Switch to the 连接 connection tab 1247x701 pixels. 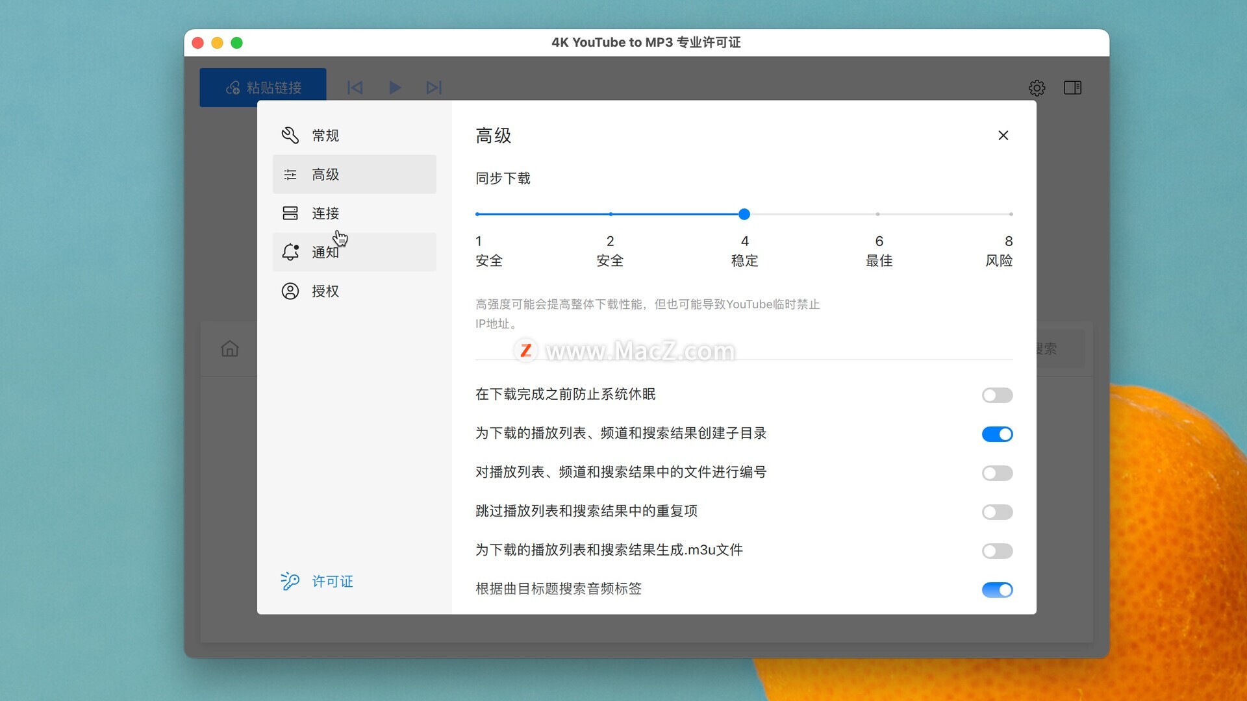(x=354, y=214)
